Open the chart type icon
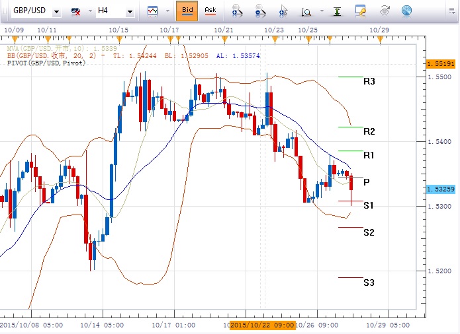The height and width of the screenshot is (334, 460). click(x=152, y=11)
